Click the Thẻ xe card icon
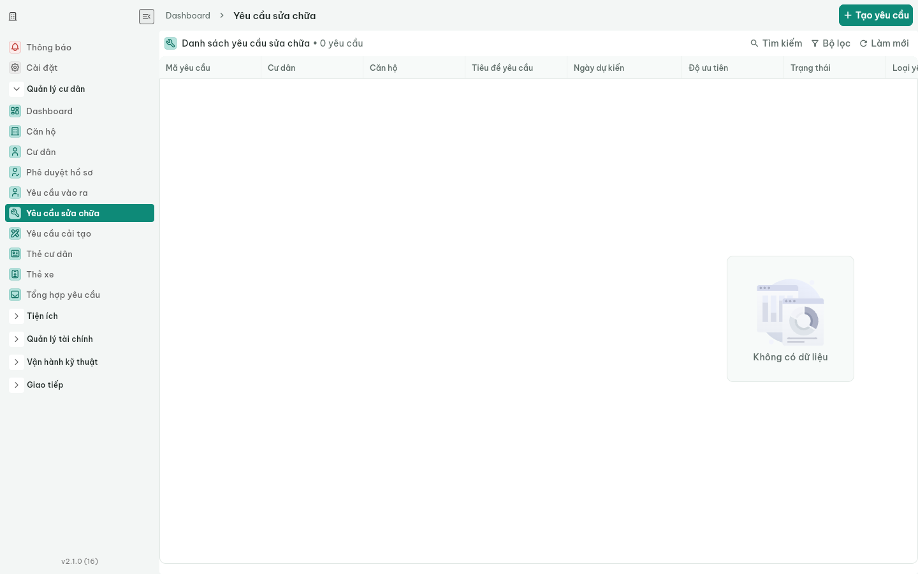Image resolution: width=918 pixels, height=574 pixels. pos(15,274)
